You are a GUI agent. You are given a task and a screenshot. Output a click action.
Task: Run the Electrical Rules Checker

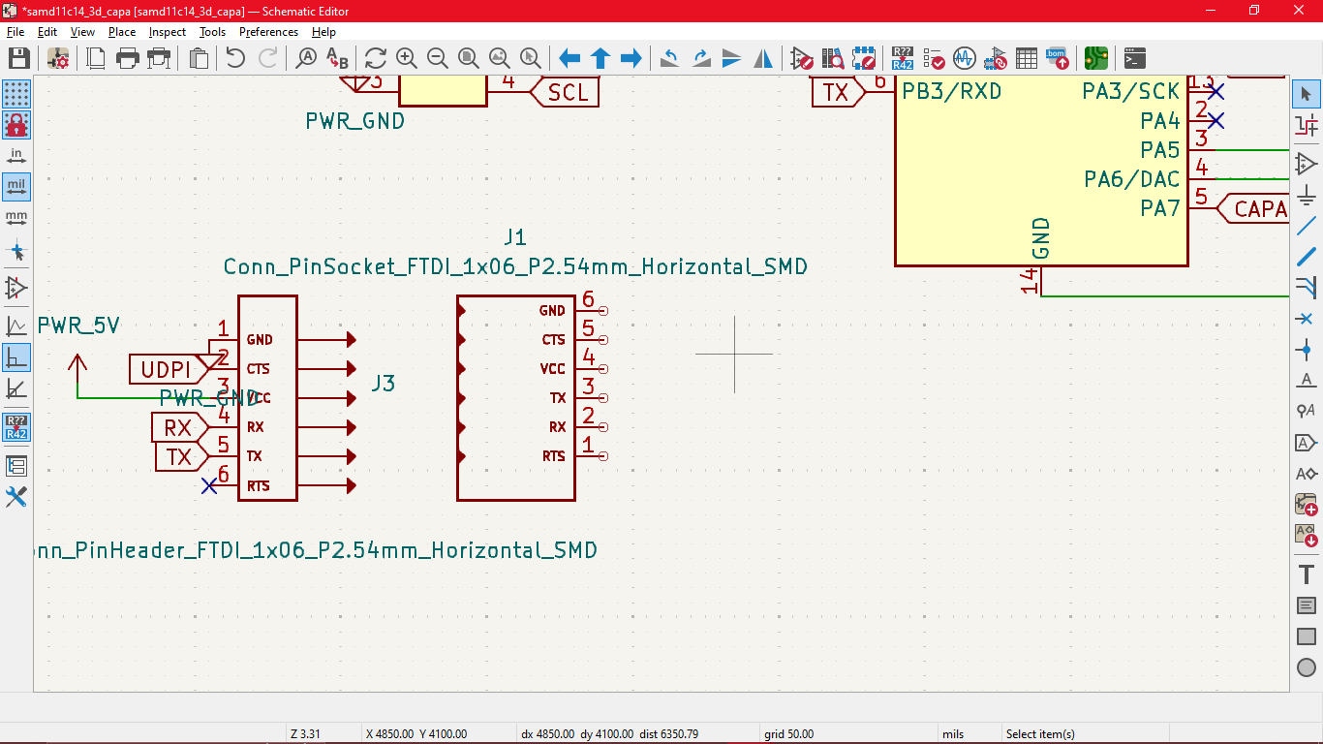coord(934,58)
